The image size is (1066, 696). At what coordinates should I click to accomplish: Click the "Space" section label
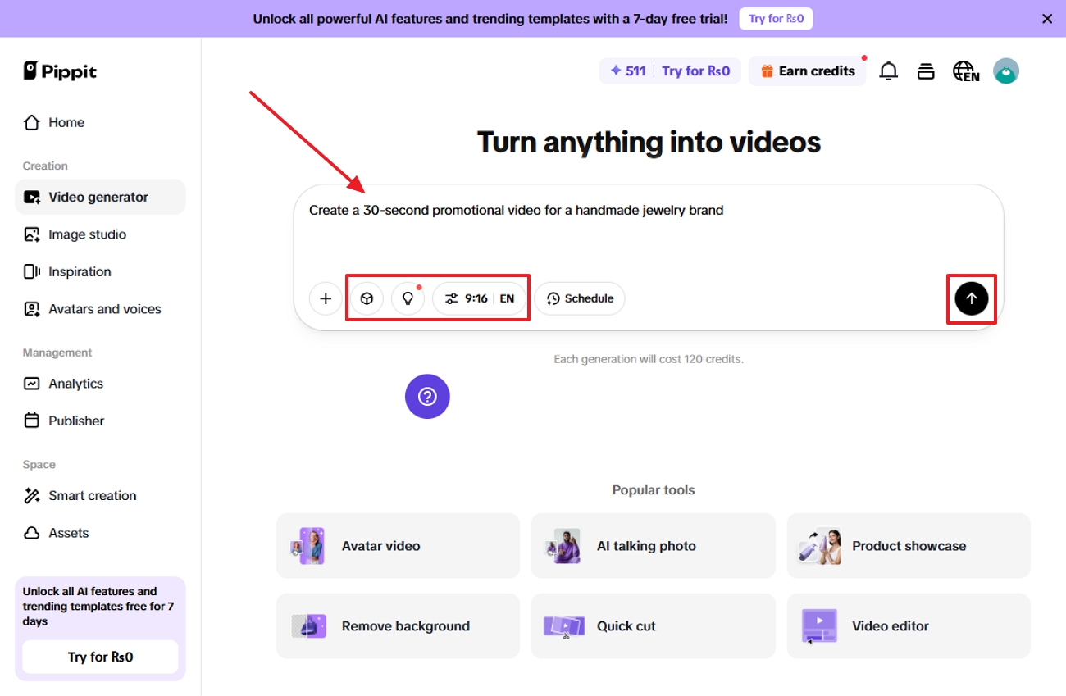click(x=39, y=465)
